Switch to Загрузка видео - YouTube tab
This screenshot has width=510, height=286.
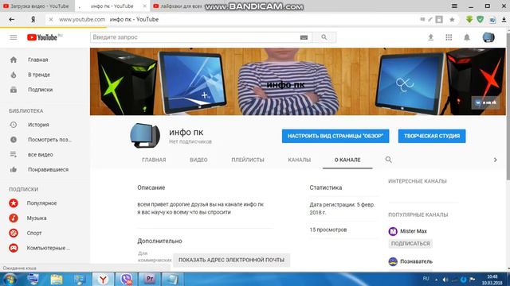[x=37, y=6]
